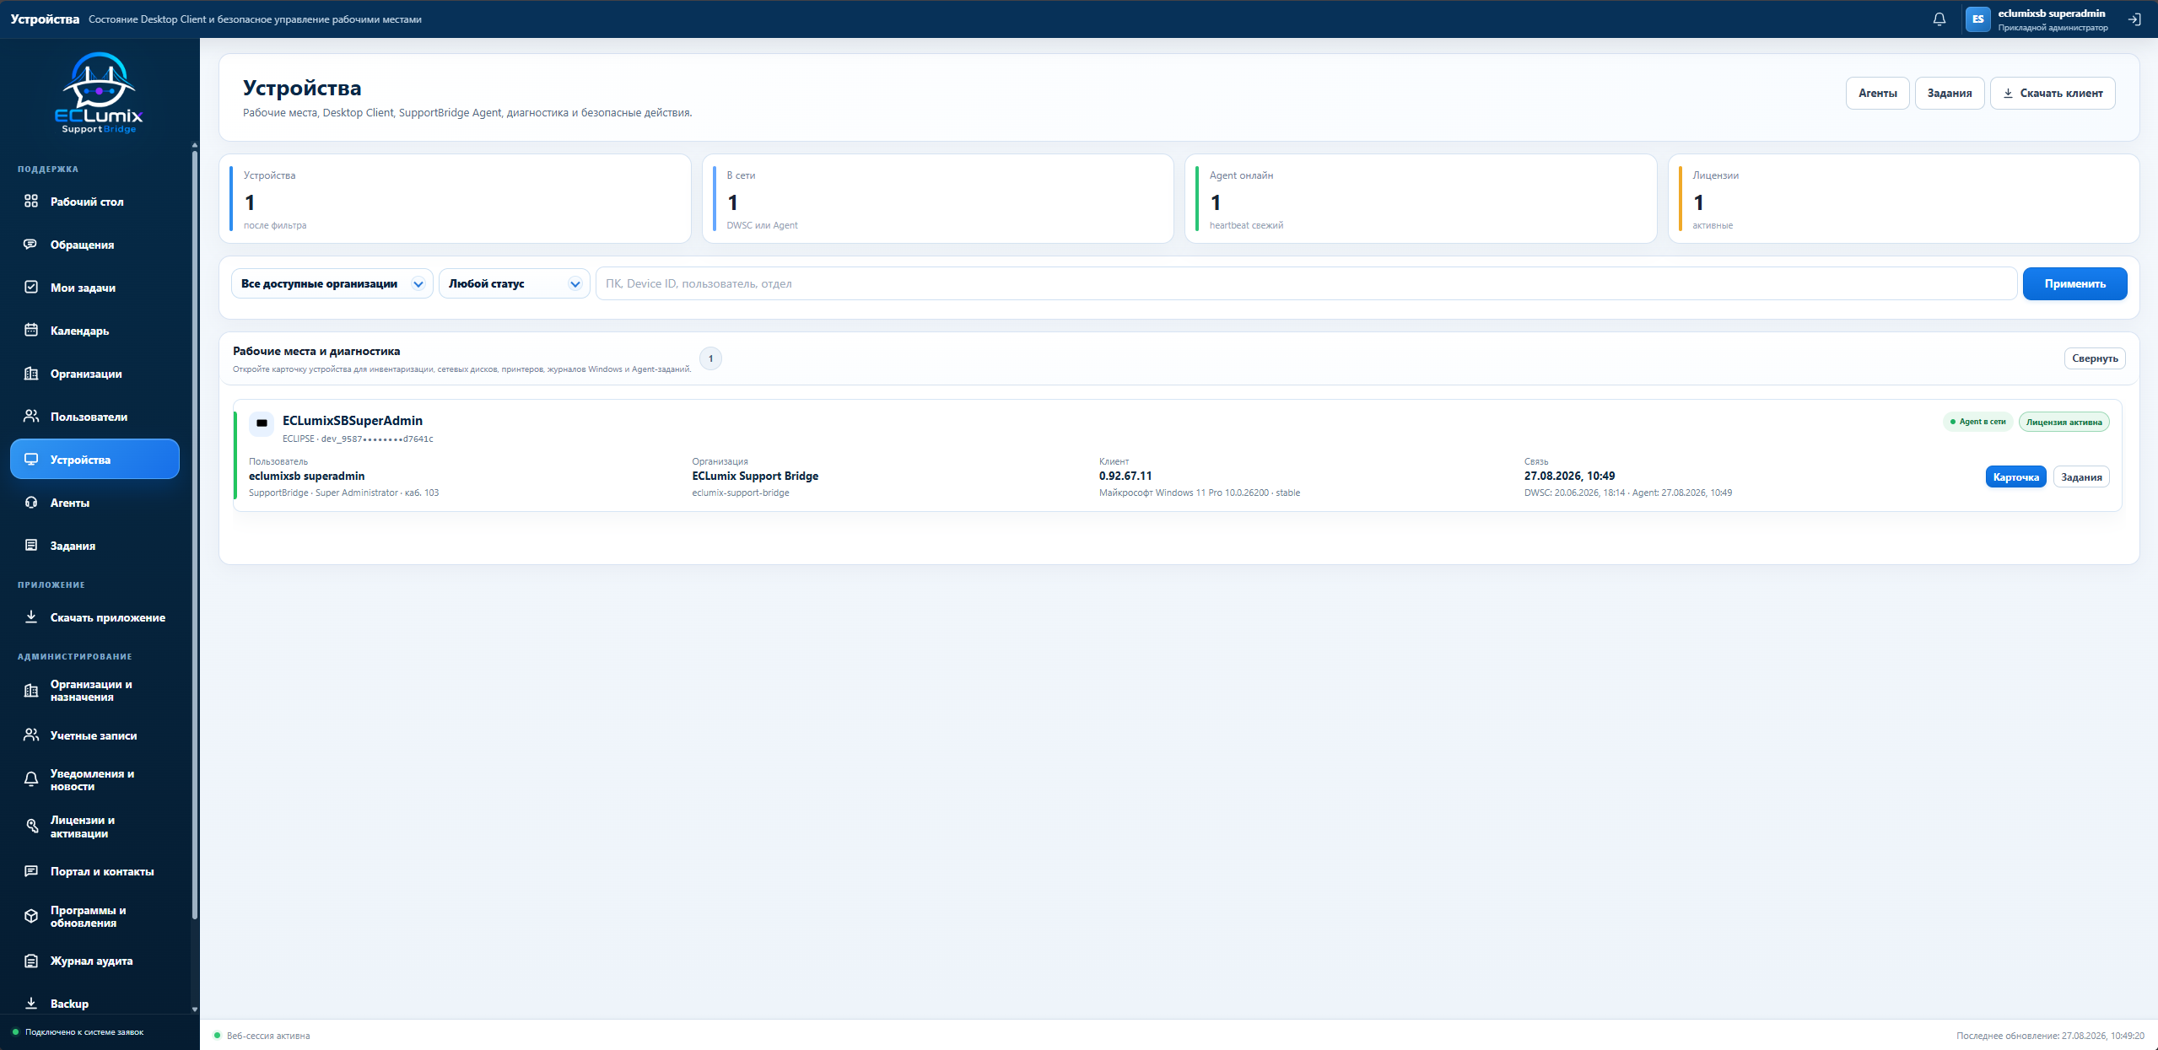Image resolution: width=2158 pixels, height=1050 pixels.
Task: Click the ECLumixSBSuperAdmin device name
Action: click(353, 421)
